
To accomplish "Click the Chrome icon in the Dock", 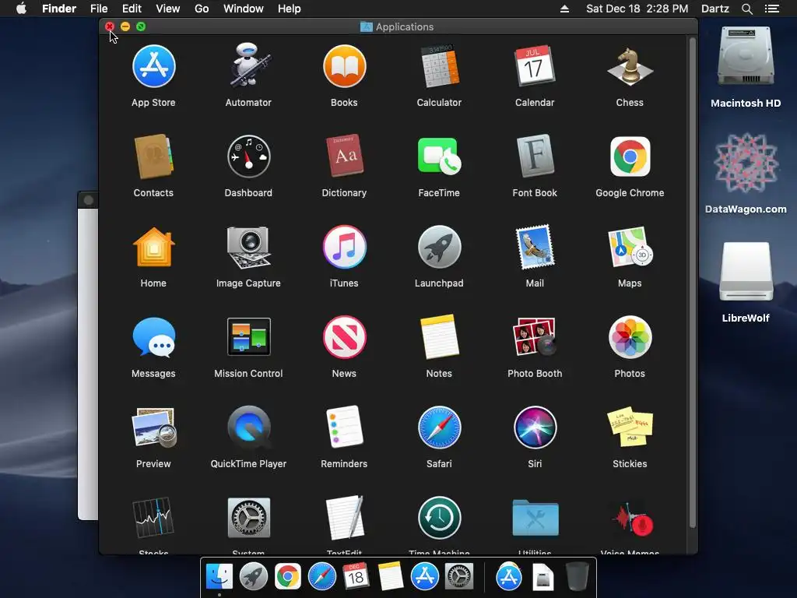I will point(288,577).
